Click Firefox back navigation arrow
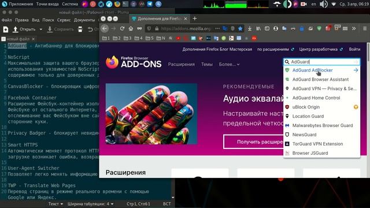Viewport: 370px width, 208px height. (105, 28)
